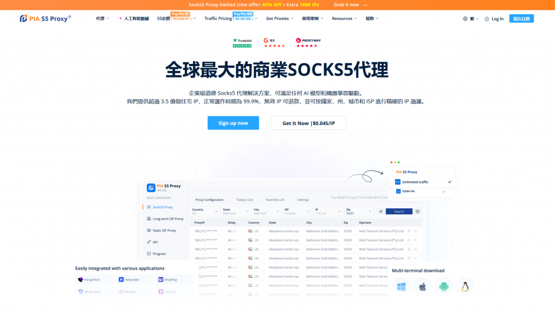Expand the 幫助 help menu
The height and width of the screenshot is (313, 555).
coord(372,18)
